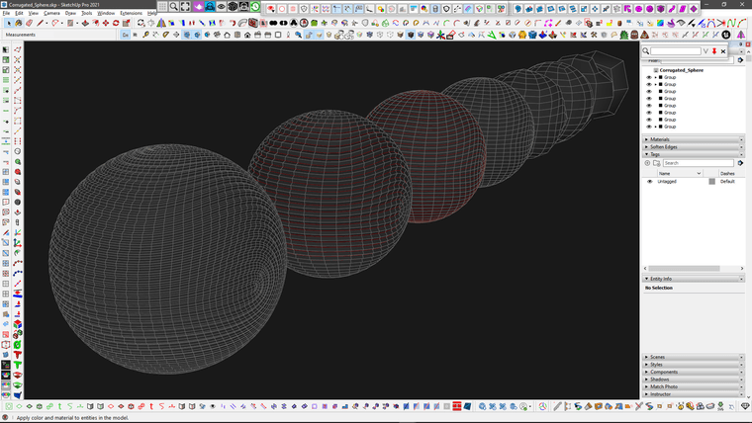Open the Extensions menu
The image size is (752, 423).
(x=131, y=13)
